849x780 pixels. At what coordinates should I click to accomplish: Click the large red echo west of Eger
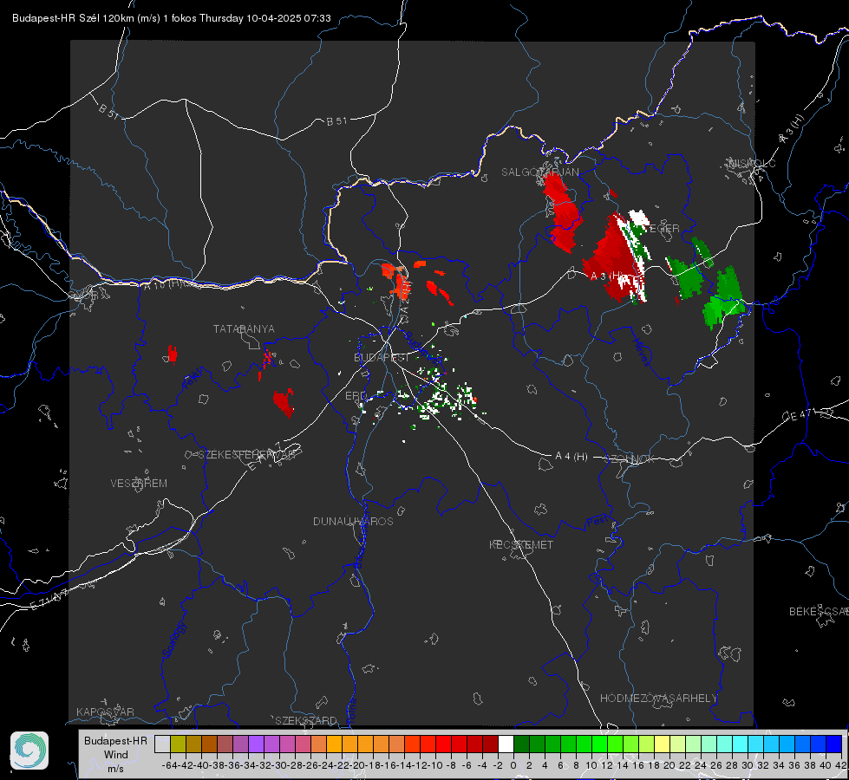click(612, 257)
